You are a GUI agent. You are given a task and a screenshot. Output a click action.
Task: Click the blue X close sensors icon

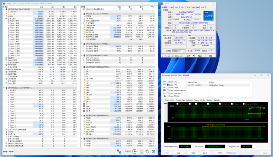pyautogui.click(x=154, y=151)
